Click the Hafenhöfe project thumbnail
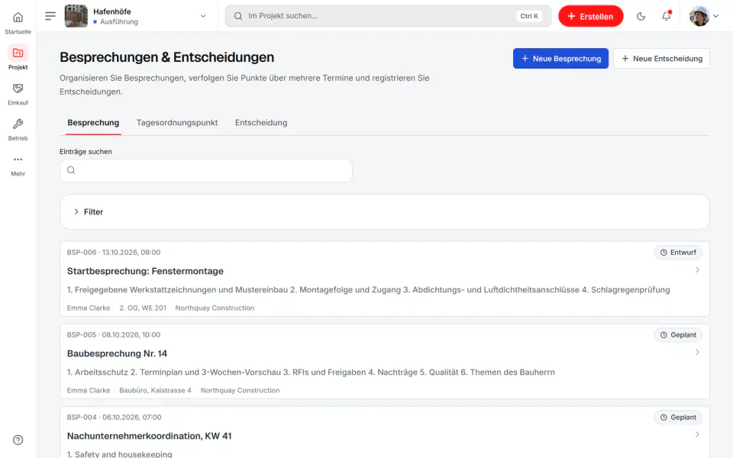Screen dimensions: 733x458 tap(76, 16)
